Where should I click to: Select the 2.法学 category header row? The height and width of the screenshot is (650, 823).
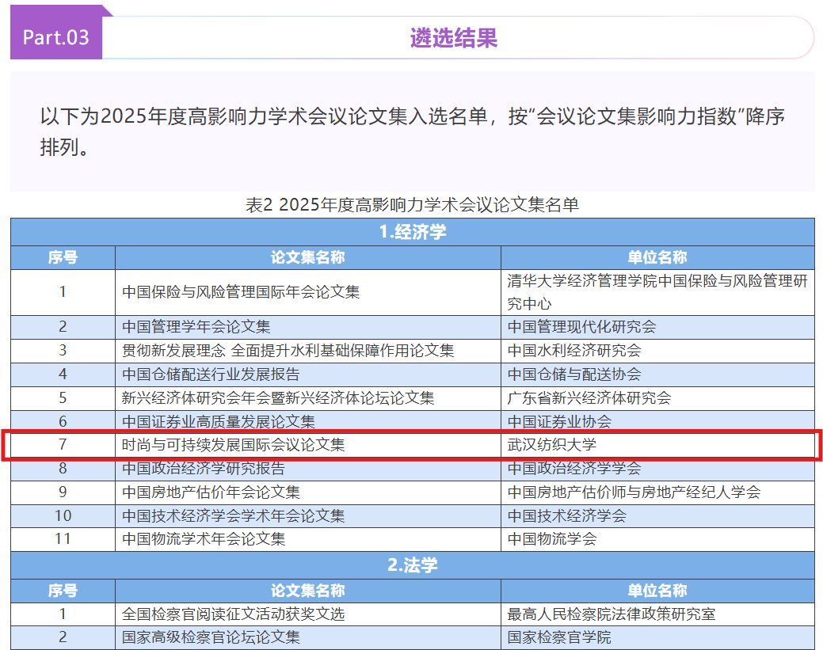(412, 565)
